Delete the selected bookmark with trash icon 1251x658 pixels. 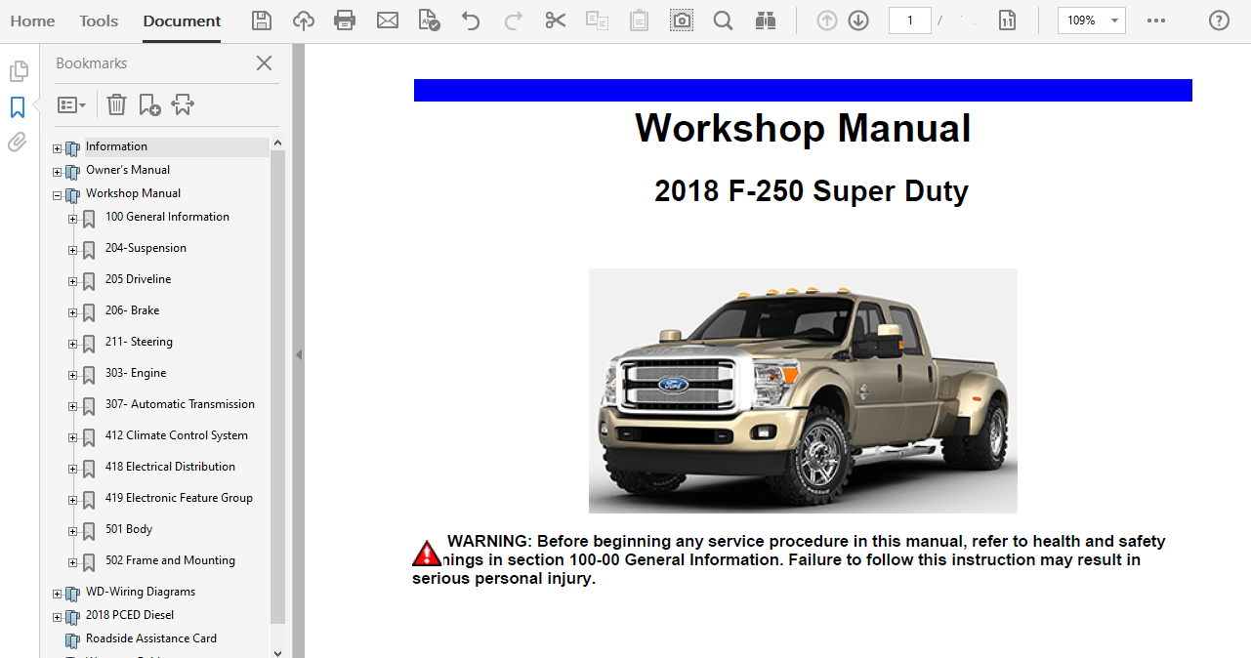(x=116, y=104)
